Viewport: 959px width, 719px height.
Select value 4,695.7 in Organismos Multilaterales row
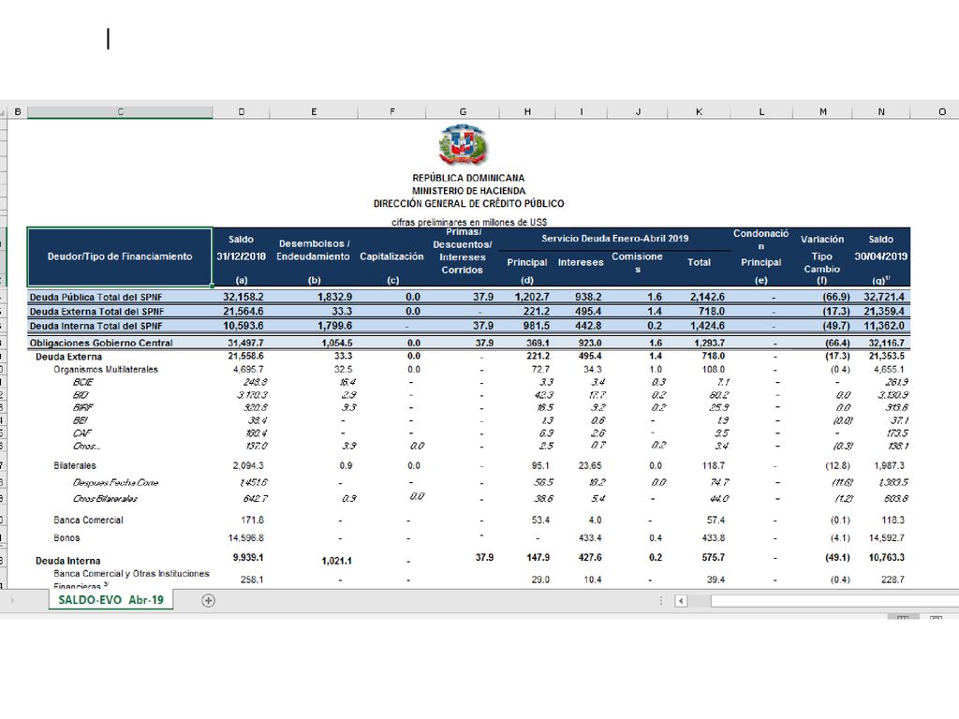(248, 369)
